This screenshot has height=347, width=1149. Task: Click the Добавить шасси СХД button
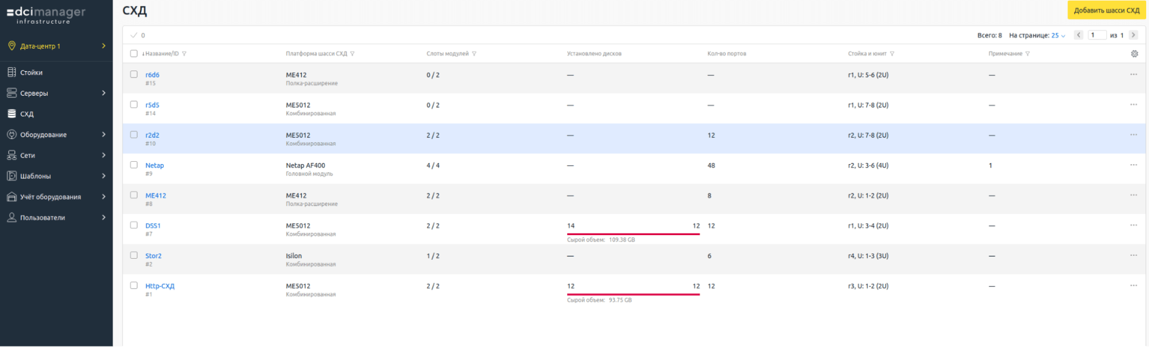[1106, 10]
